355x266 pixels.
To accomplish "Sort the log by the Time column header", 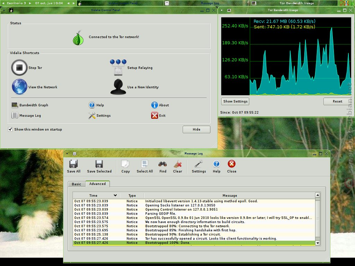I will pyautogui.click(x=96, y=196).
